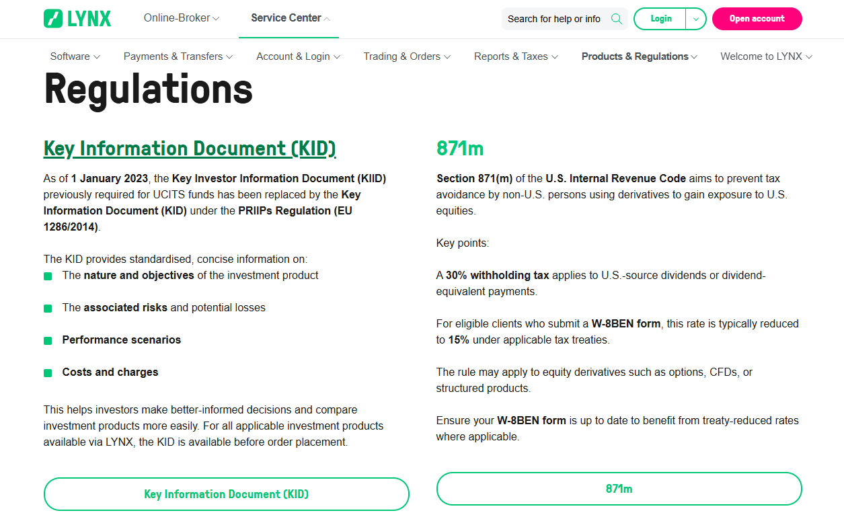Expand the Online-Broker menu
844x519 pixels.
click(x=182, y=18)
